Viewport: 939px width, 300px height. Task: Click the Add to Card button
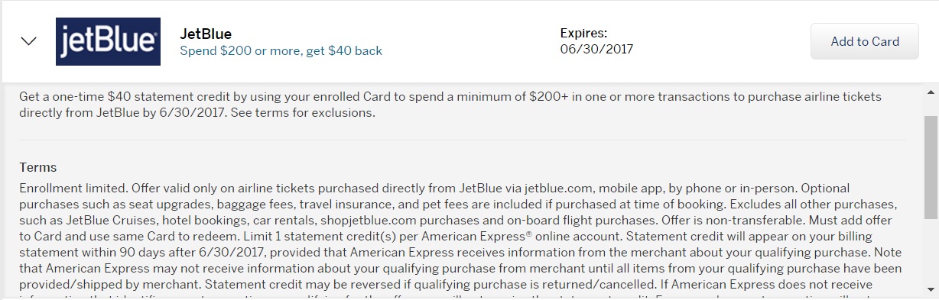[x=864, y=41]
